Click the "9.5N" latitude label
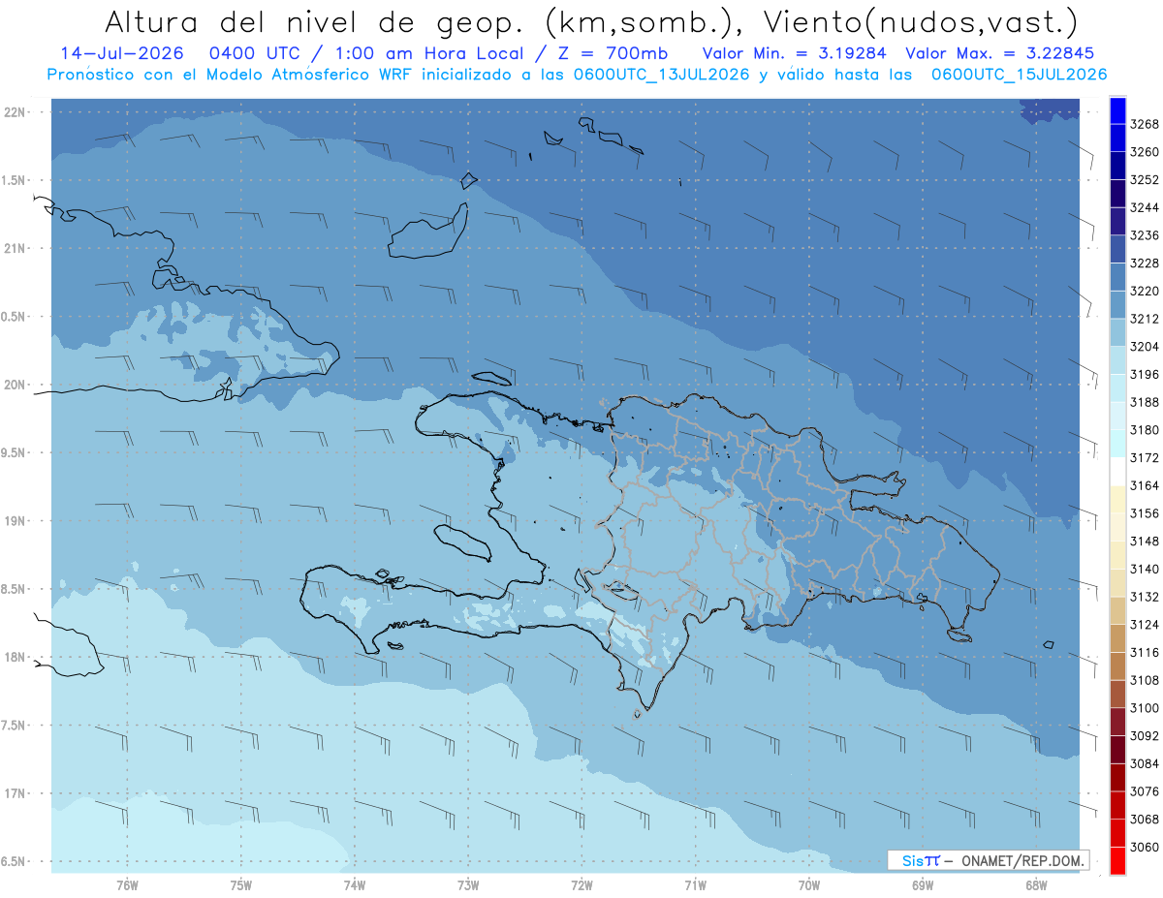This screenshot has height=898, width=1163. click(x=14, y=452)
